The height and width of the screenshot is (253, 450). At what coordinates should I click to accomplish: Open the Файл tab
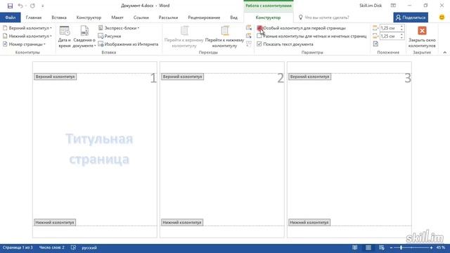point(11,18)
